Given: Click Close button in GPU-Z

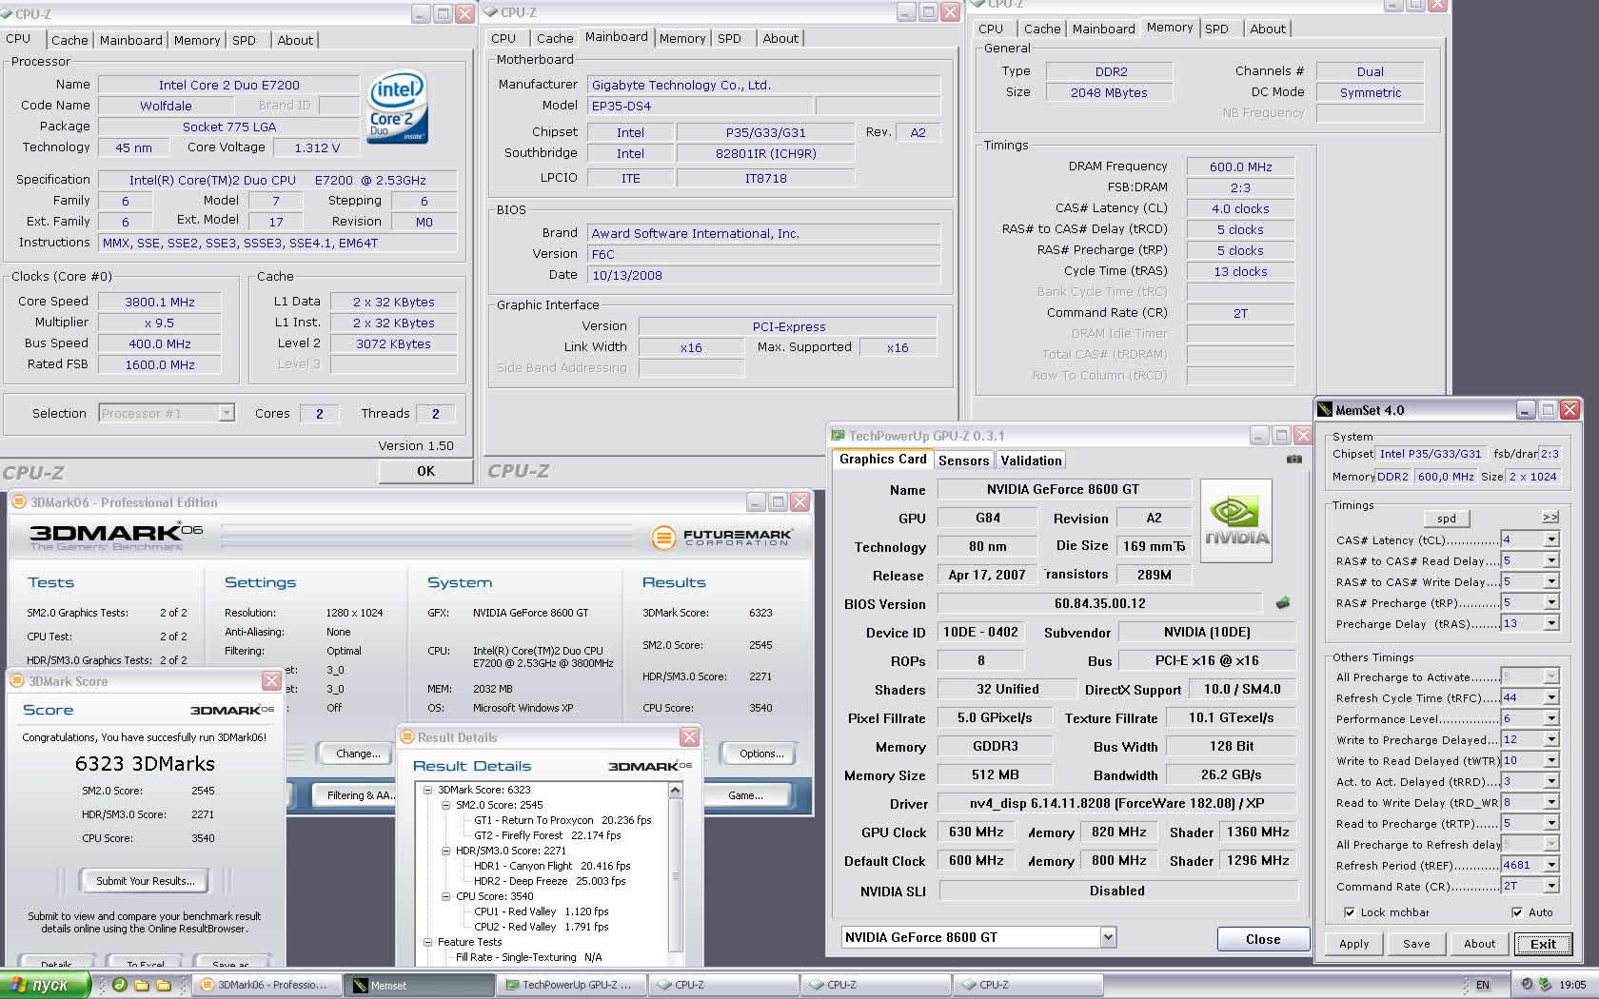Looking at the screenshot, I should pos(1263,939).
